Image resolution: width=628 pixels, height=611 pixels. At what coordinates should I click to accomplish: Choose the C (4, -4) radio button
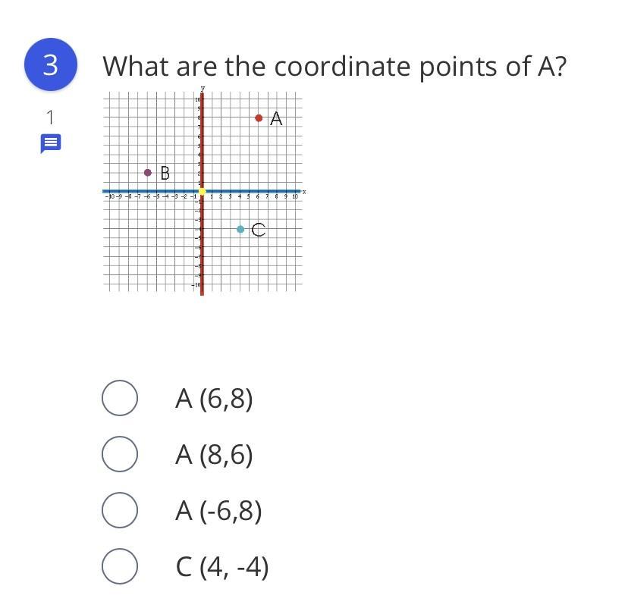[x=120, y=566]
